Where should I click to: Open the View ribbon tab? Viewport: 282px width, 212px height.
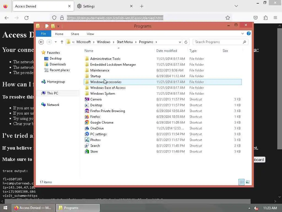[90, 34]
